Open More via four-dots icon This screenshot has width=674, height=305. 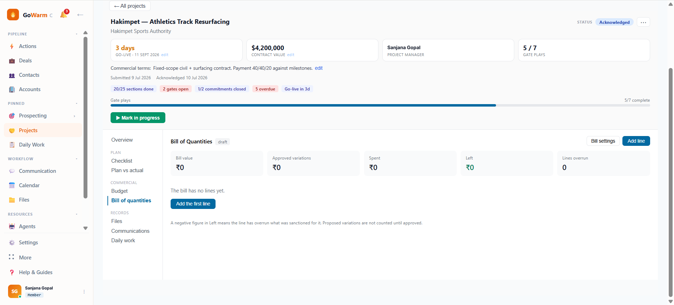12,257
